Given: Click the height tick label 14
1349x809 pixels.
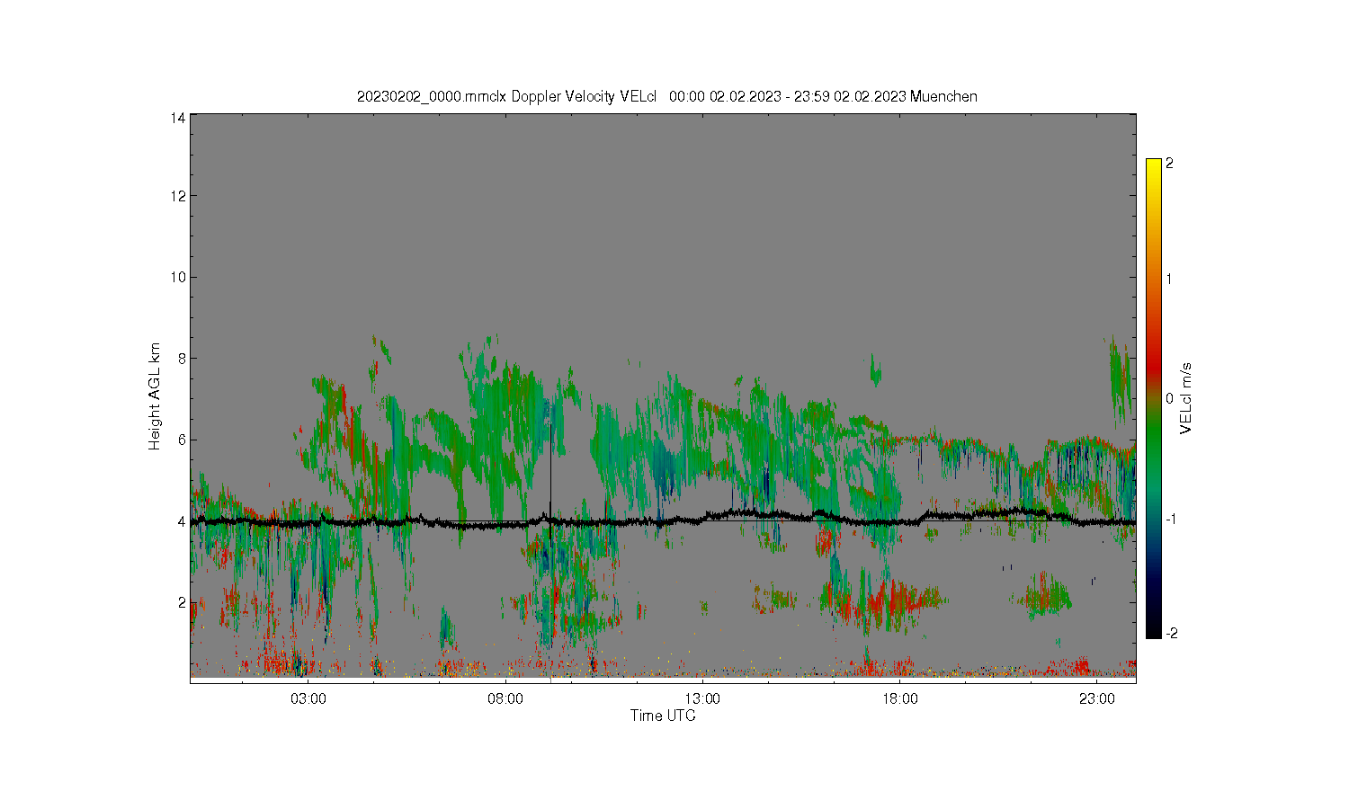Looking at the screenshot, I should point(178,118).
